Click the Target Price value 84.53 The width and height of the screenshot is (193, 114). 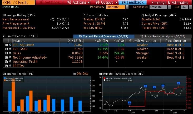pos(187,28)
